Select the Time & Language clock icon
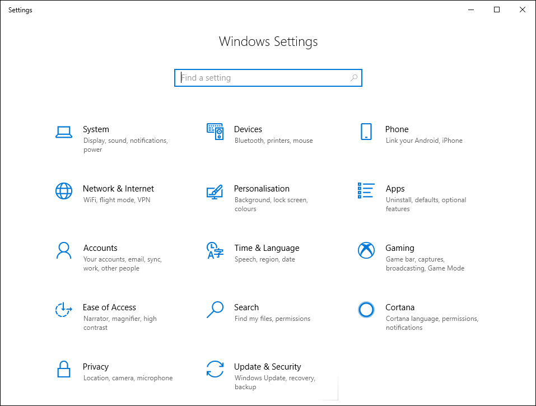 click(215, 250)
